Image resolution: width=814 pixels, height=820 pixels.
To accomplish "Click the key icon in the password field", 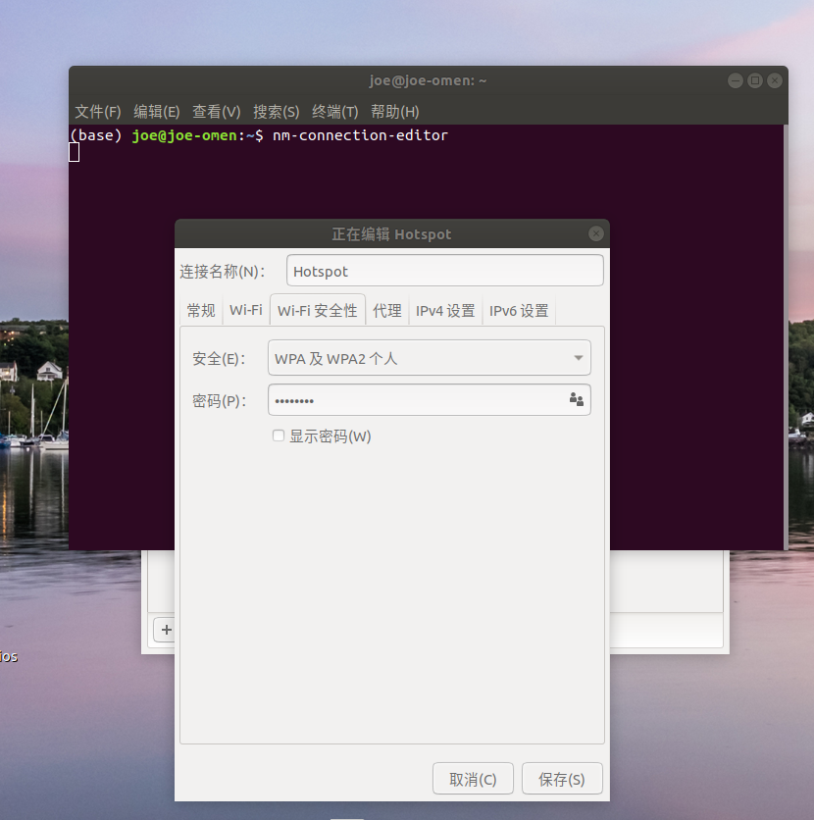I will (x=577, y=400).
